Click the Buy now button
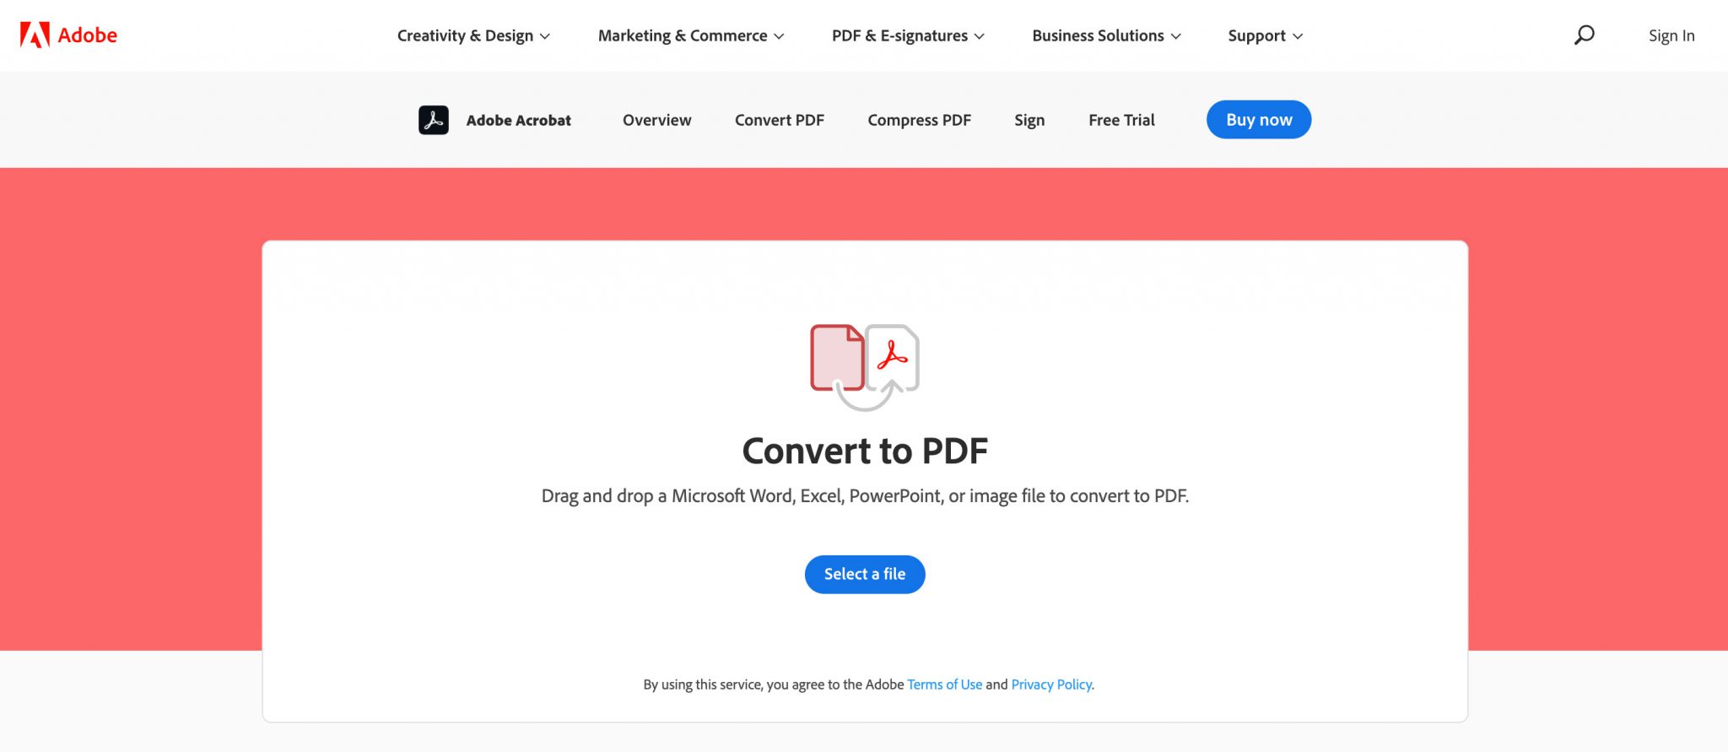This screenshot has height=752, width=1728. (1259, 120)
